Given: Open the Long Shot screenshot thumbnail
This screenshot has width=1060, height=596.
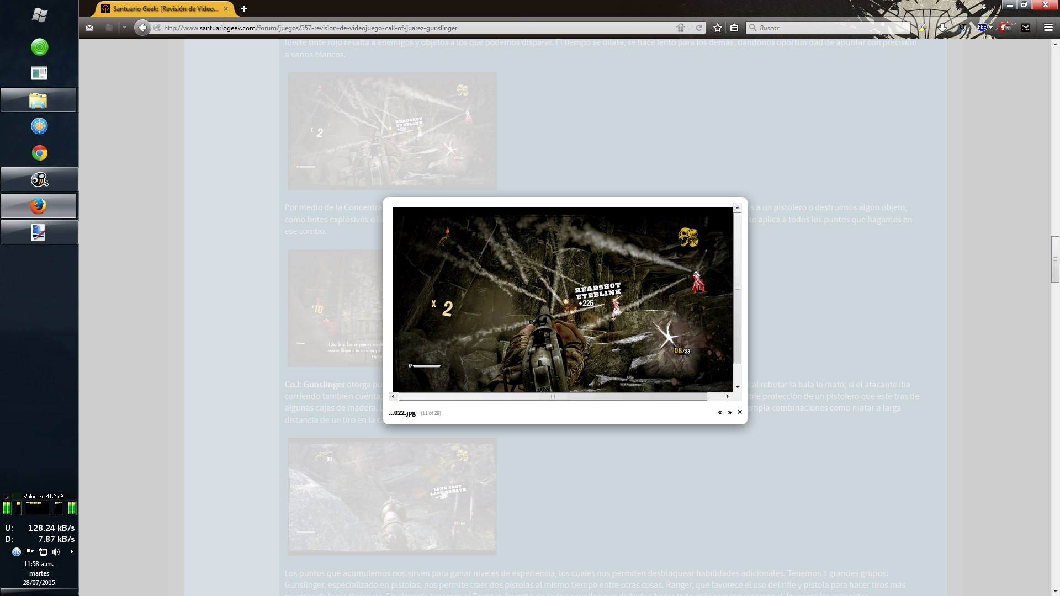Looking at the screenshot, I should [x=392, y=496].
